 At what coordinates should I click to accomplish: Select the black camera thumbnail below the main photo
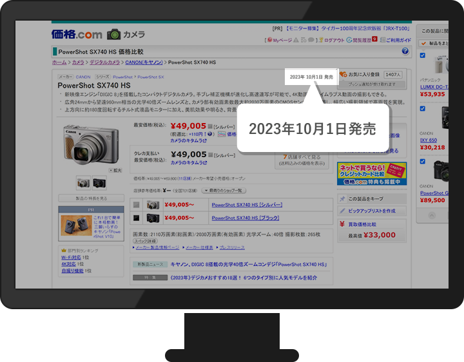tap(99, 183)
